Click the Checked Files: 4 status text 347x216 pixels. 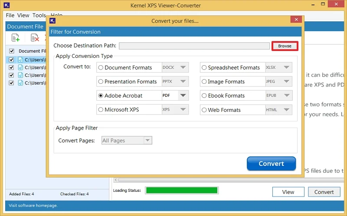coord(74,194)
